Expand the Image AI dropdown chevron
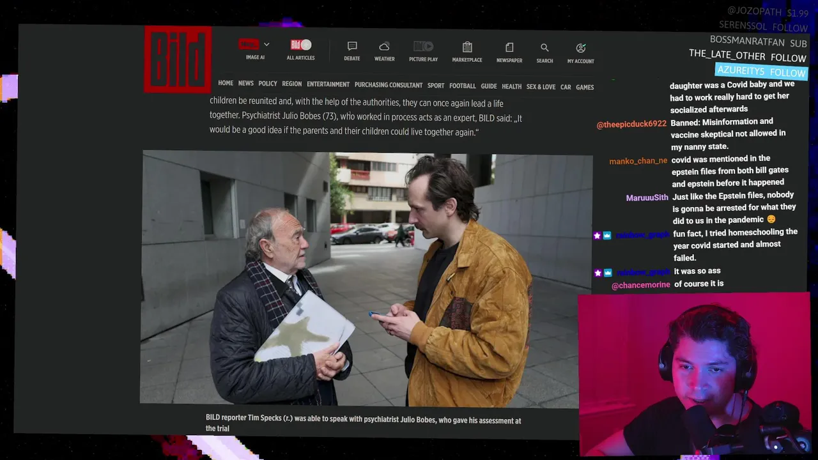Viewport: 818px width, 460px height. click(x=266, y=45)
